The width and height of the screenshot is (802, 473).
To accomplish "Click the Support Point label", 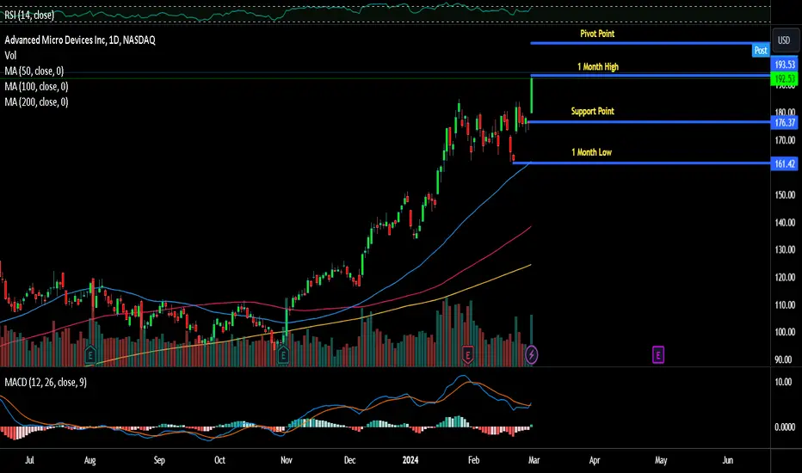I will click(x=592, y=111).
